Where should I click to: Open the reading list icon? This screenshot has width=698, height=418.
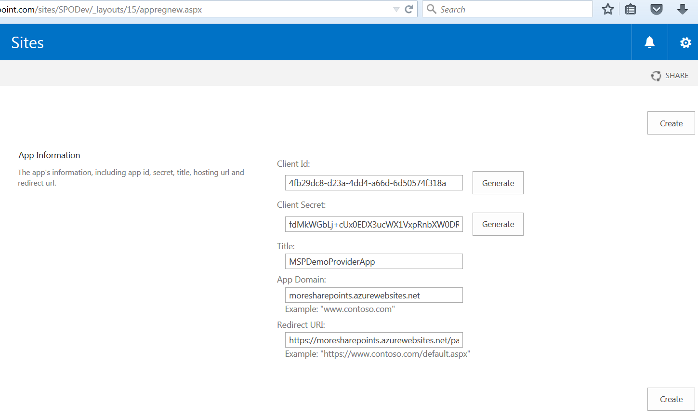pos(630,9)
